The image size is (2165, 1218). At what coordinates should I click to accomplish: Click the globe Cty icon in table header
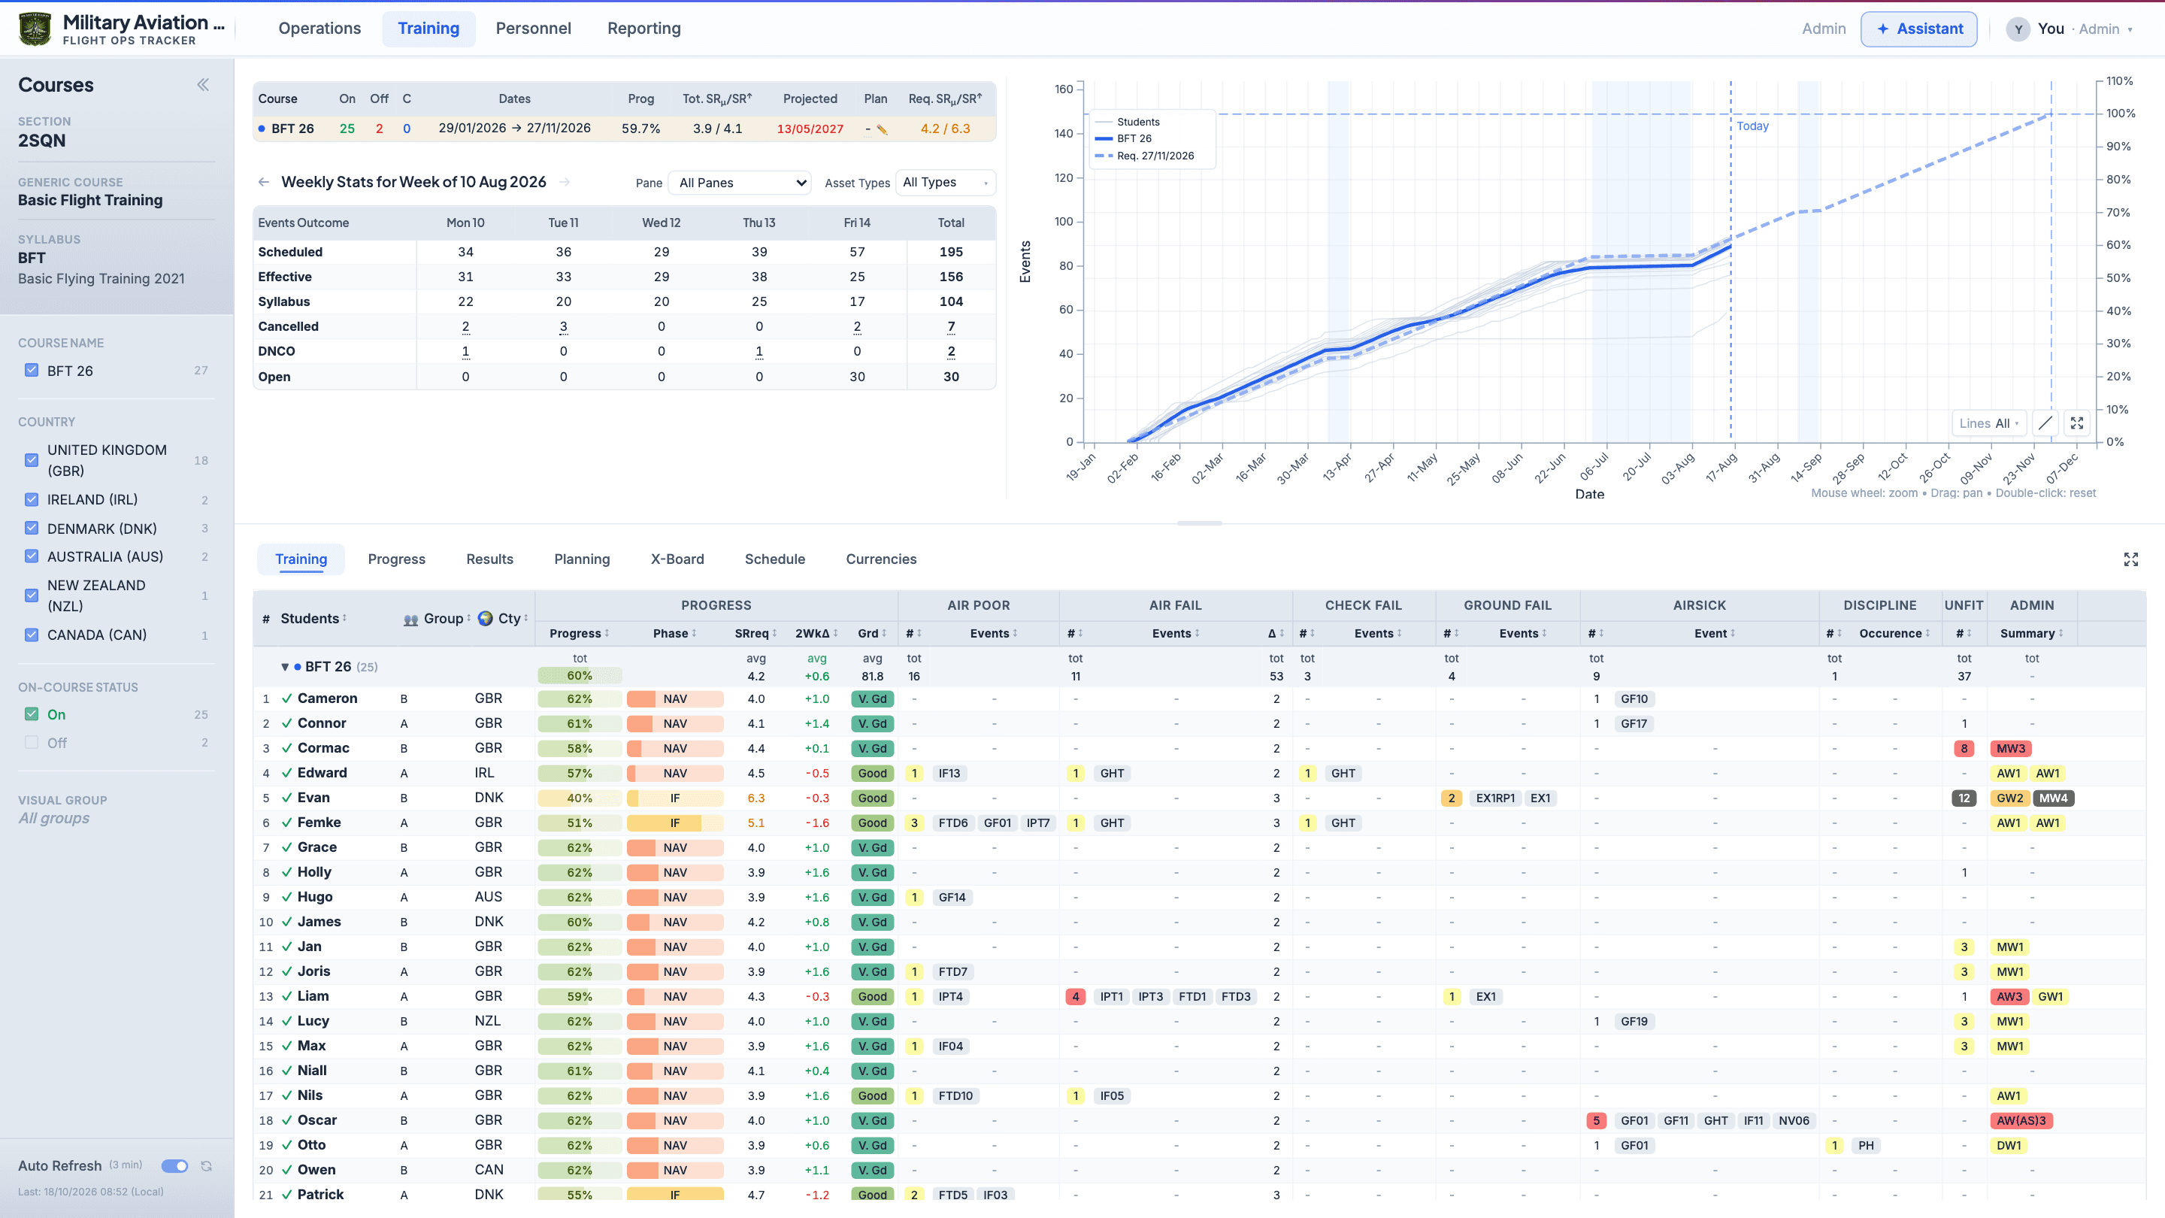pyautogui.click(x=485, y=619)
